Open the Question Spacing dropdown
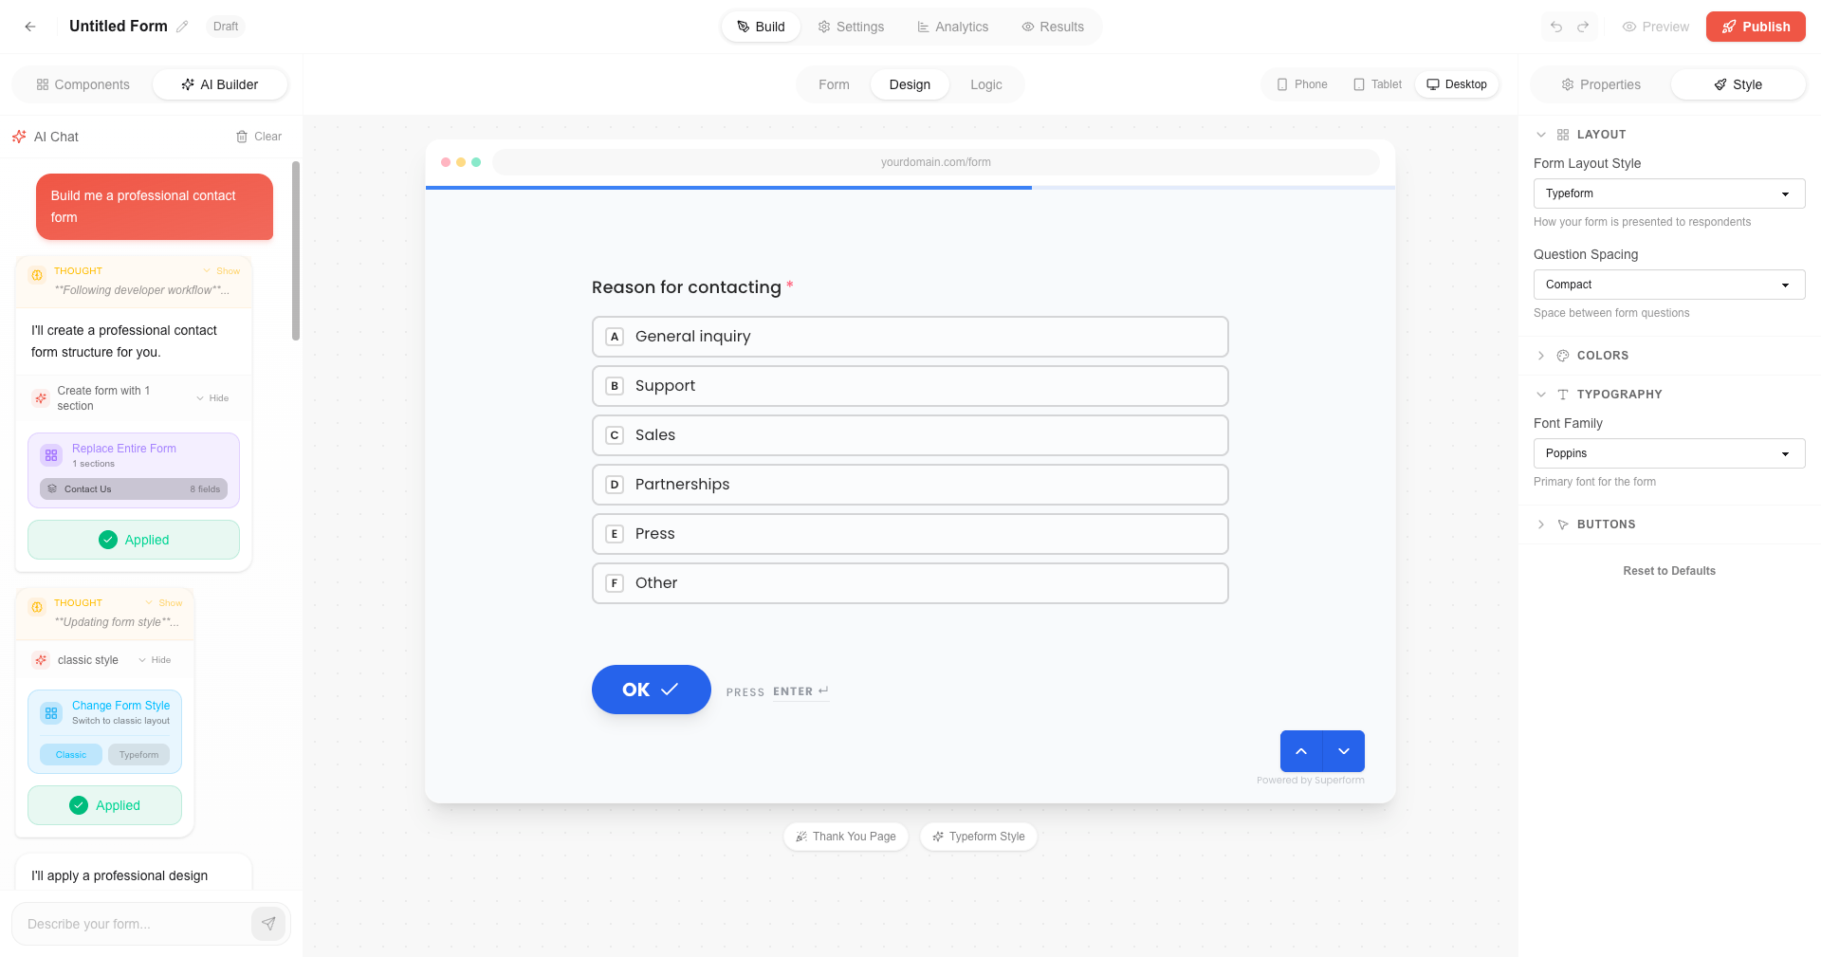The image size is (1821, 957). pos(1668,284)
